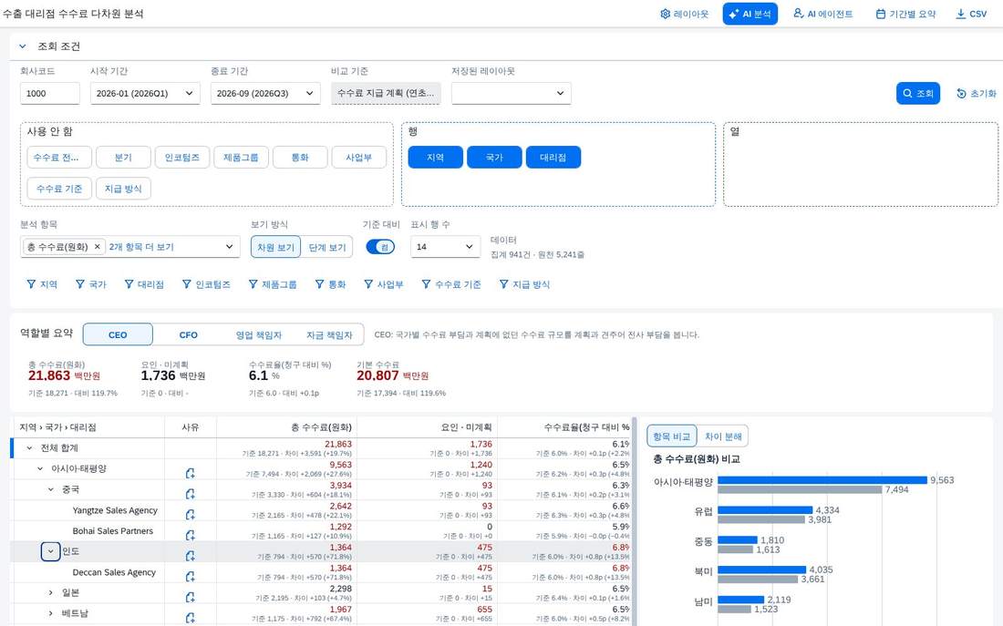Select the CFO role tab
The image size is (1003, 626).
pos(188,334)
